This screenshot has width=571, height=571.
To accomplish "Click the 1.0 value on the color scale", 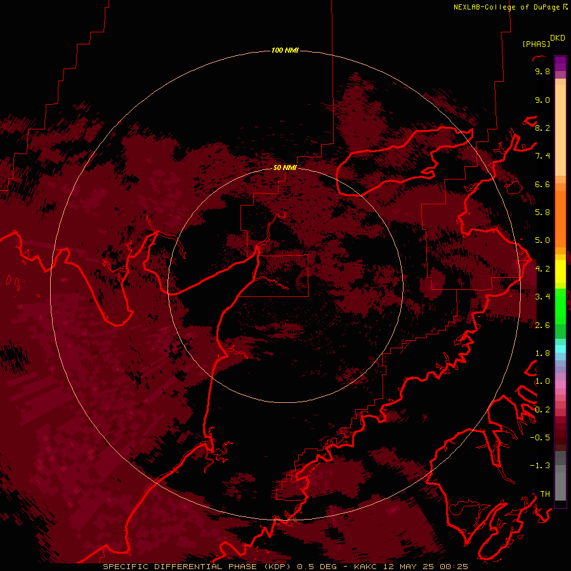I will tap(542, 381).
